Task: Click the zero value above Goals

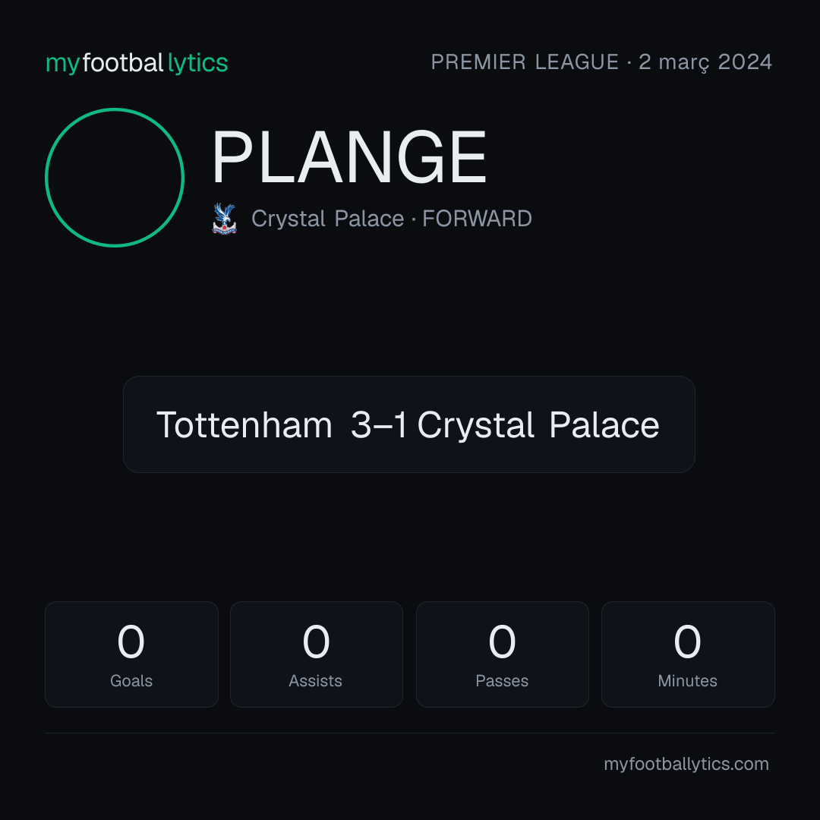Action: (131, 641)
